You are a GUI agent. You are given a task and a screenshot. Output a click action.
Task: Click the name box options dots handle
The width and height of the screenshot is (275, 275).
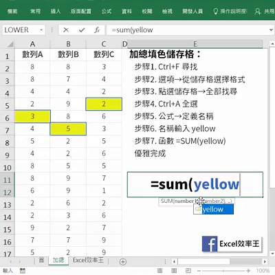(52, 30)
